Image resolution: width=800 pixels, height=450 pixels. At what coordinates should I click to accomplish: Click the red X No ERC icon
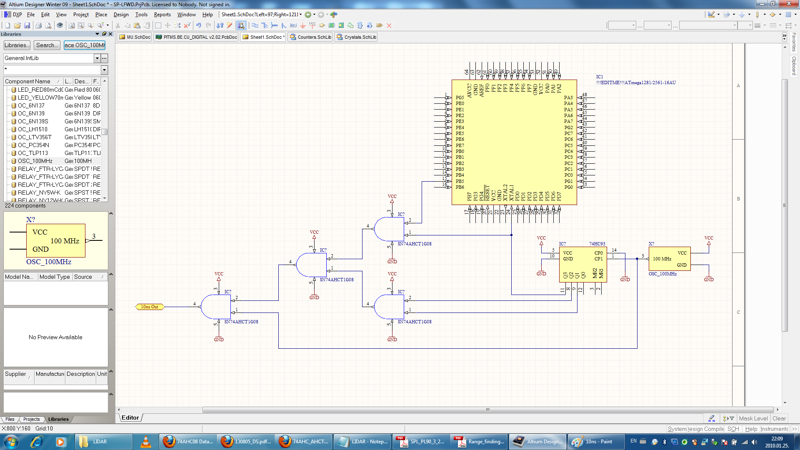pyautogui.click(x=389, y=25)
